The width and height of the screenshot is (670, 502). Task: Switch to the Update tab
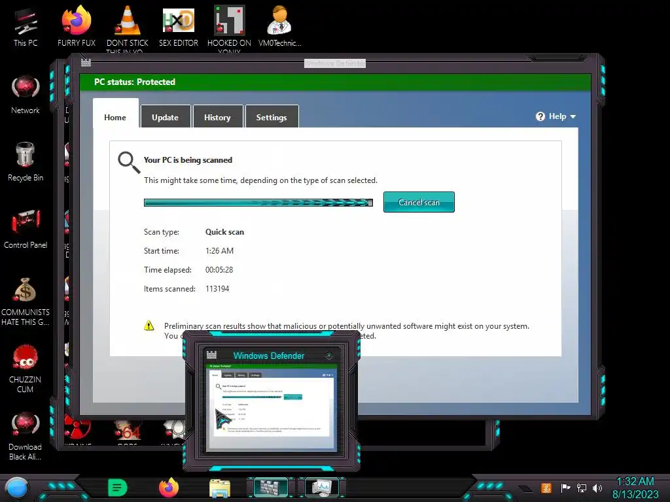(x=166, y=116)
